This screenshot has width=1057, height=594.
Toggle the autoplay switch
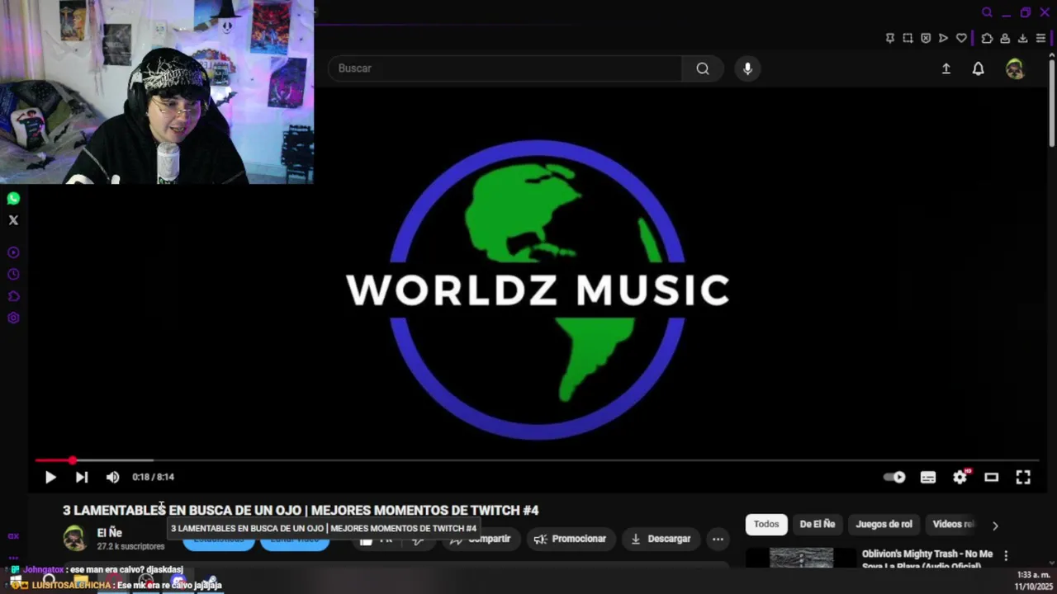coord(894,477)
